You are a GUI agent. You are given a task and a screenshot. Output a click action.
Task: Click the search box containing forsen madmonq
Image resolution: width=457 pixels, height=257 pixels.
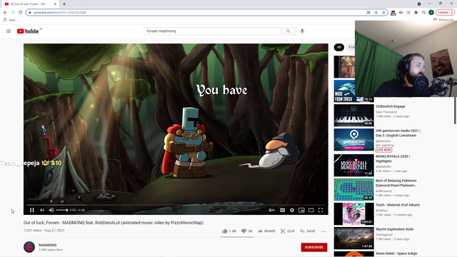[x=212, y=31]
